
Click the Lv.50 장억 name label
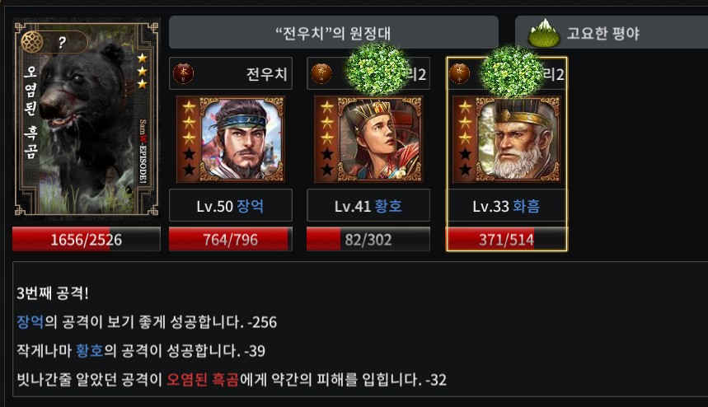coord(231,206)
